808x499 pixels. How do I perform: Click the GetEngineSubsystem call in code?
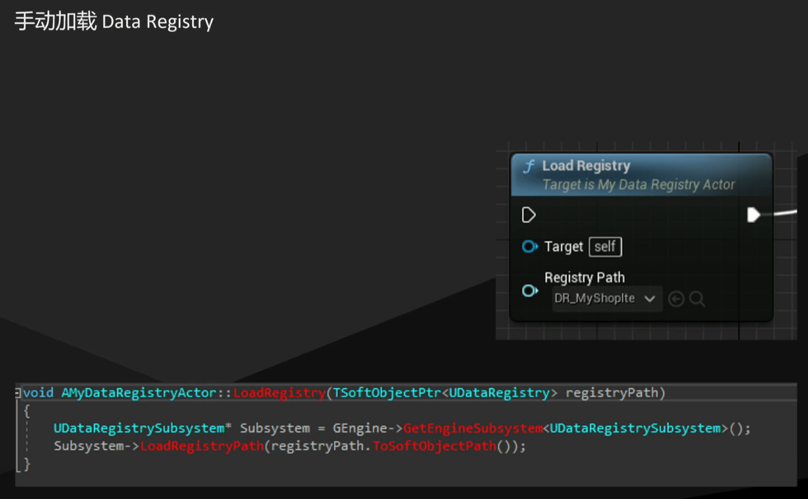[x=472, y=428]
